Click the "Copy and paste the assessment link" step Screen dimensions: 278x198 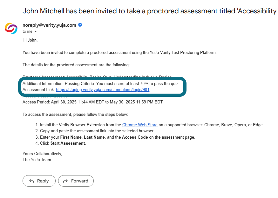point(97,131)
